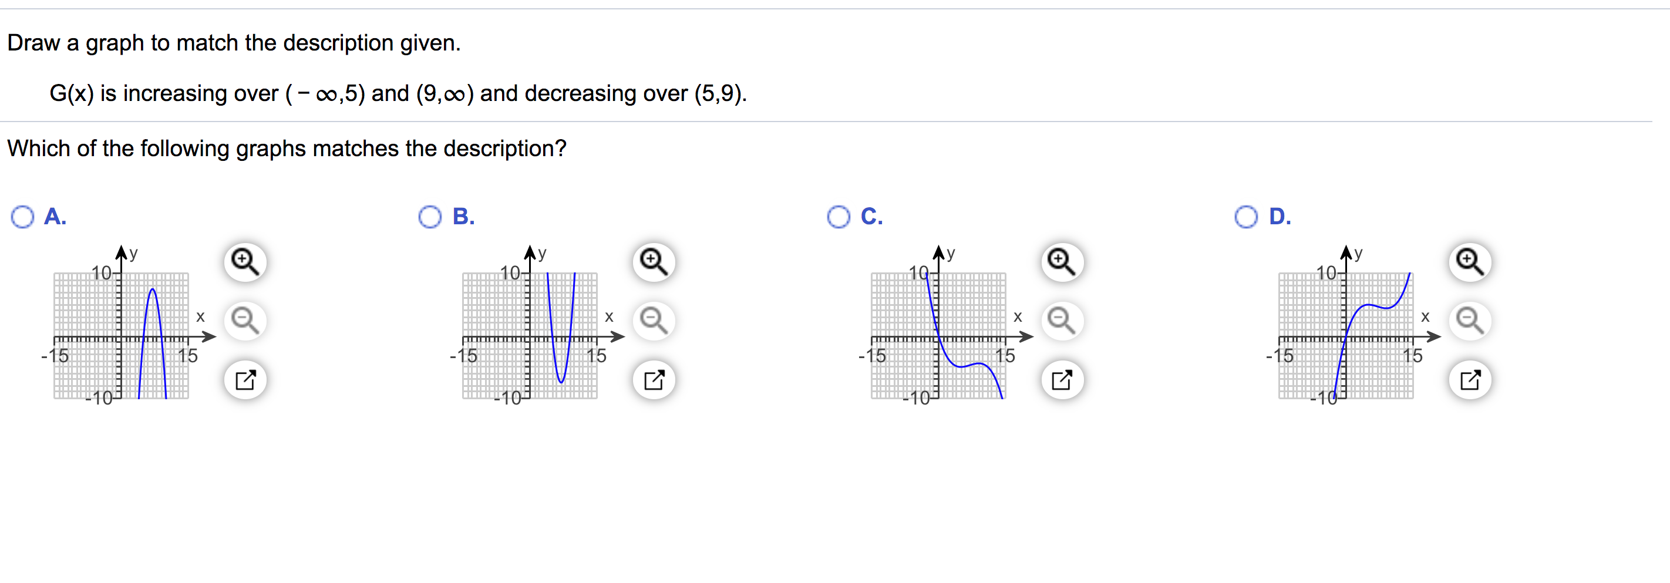Click the zoom-out magnifier for graph A
The height and width of the screenshot is (583, 1670).
point(244,321)
